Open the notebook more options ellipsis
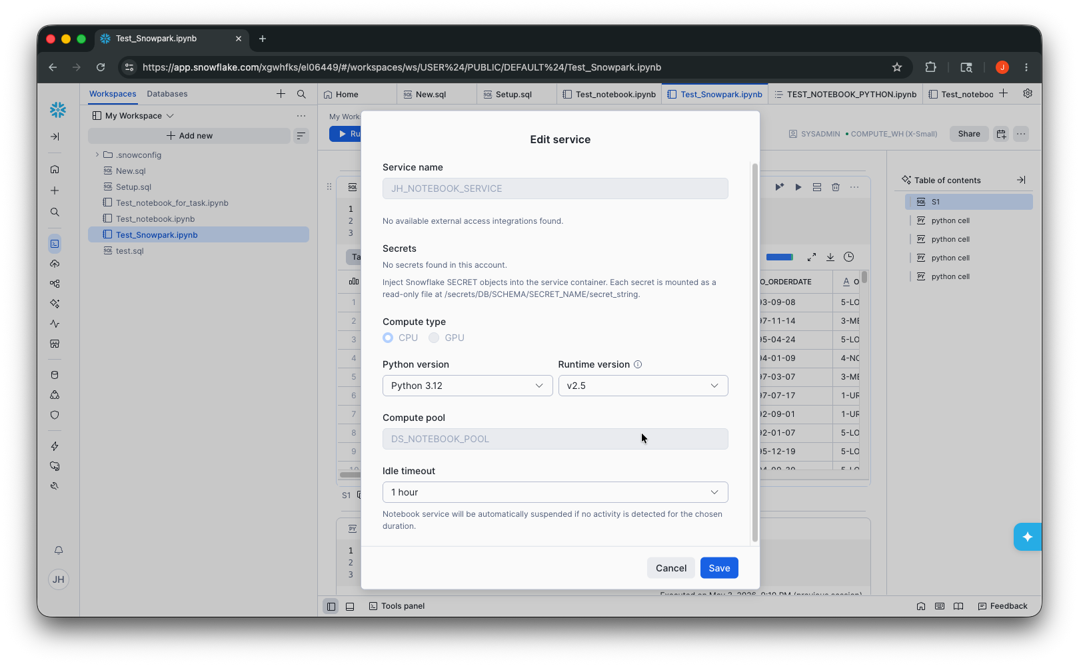This screenshot has width=1079, height=666. [1021, 134]
